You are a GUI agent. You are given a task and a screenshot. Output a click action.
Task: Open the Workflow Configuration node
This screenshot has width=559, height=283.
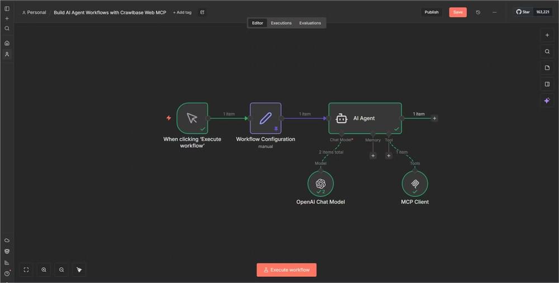coord(266,118)
